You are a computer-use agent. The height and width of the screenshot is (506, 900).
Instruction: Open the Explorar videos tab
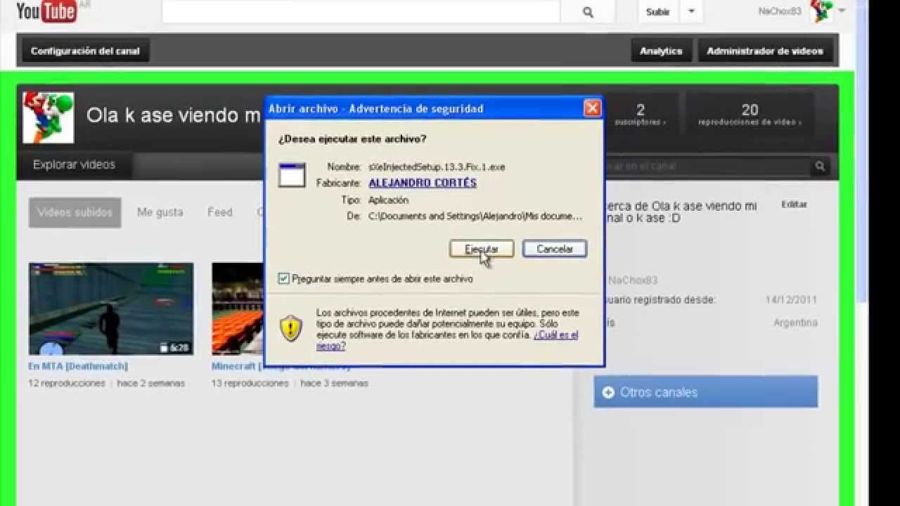pos(74,164)
